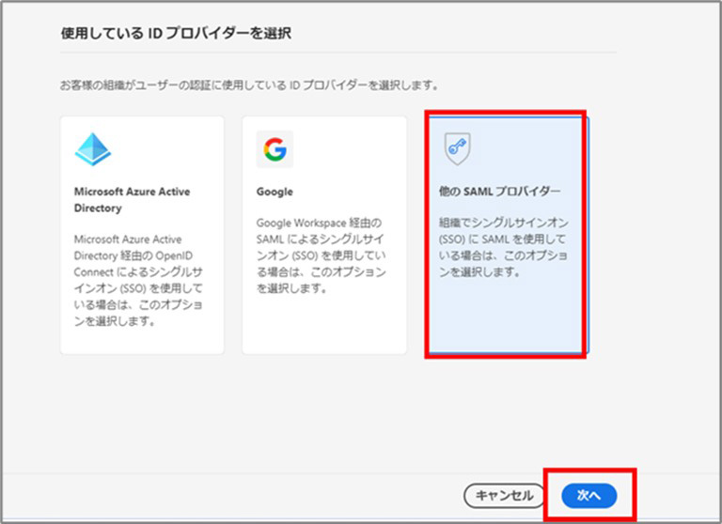Viewport: 722px width, 524px height.
Task: Click the instruction text お客様の組織がユーザーの認証
Action: (x=249, y=85)
